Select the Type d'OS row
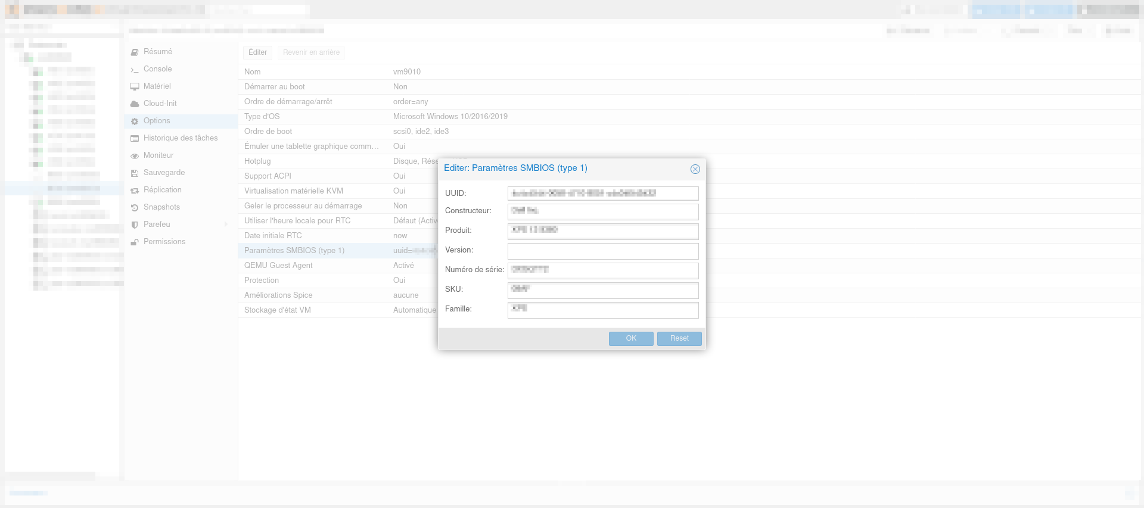The image size is (1144, 508). [689, 116]
